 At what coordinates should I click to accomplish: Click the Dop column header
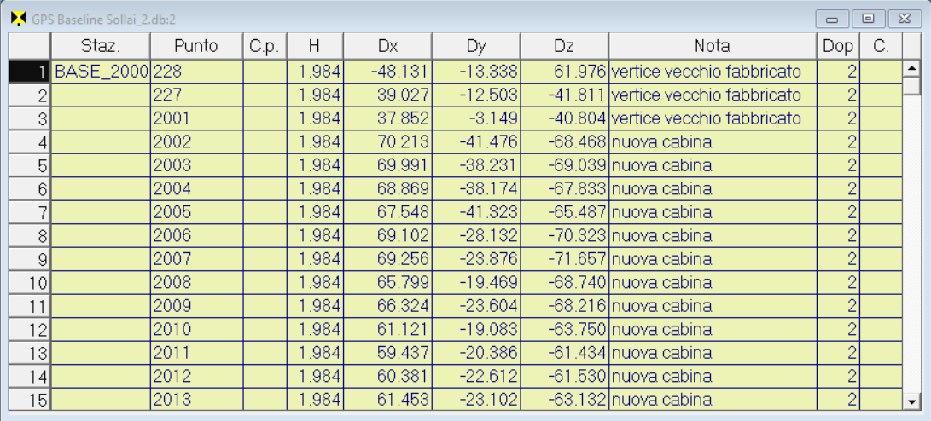(838, 46)
